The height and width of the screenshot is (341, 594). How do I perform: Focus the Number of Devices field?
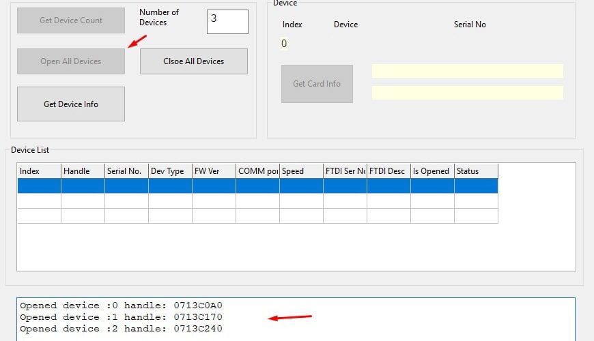pos(227,22)
